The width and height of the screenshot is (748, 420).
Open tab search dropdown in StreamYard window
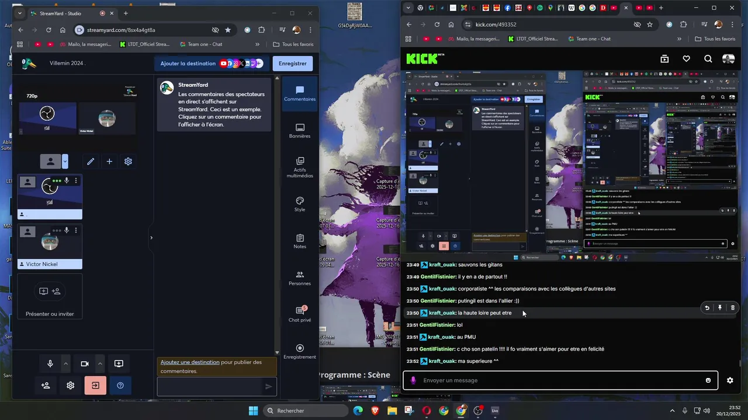pyautogui.click(x=19, y=13)
